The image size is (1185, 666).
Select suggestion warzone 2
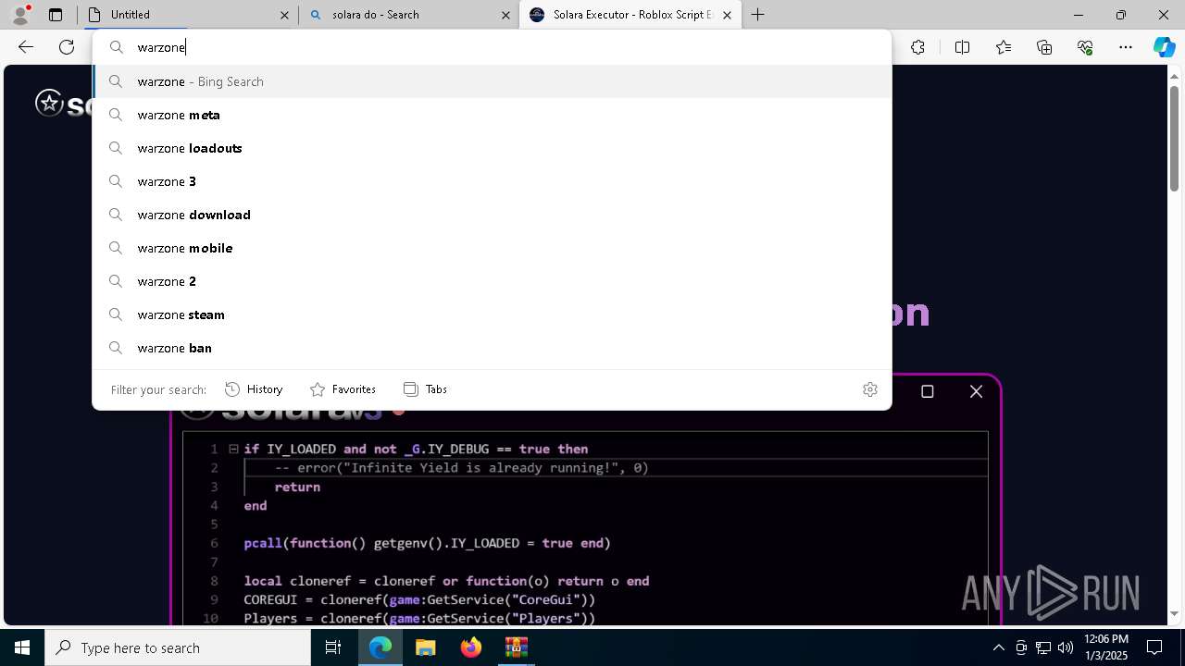(x=492, y=281)
